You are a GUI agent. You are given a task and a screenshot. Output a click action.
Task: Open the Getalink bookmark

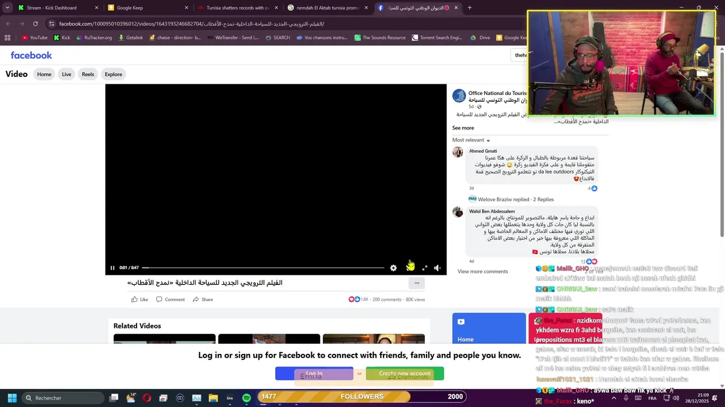[x=130, y=38]
